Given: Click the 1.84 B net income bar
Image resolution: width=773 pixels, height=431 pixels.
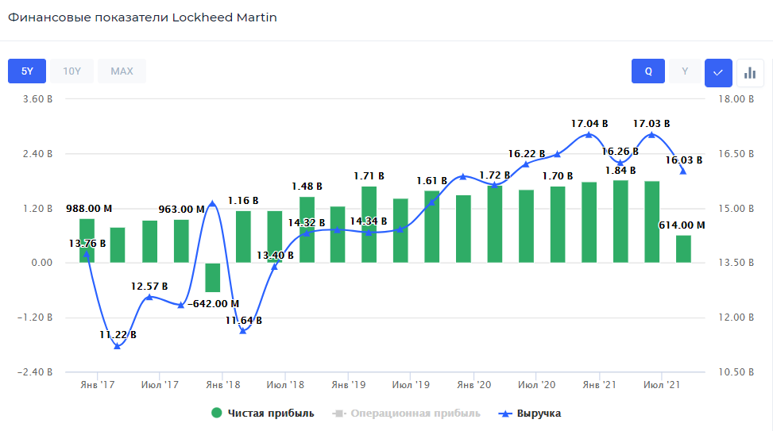Looking at the screenshot, I should pyautogui.click(x=620, y=221).
